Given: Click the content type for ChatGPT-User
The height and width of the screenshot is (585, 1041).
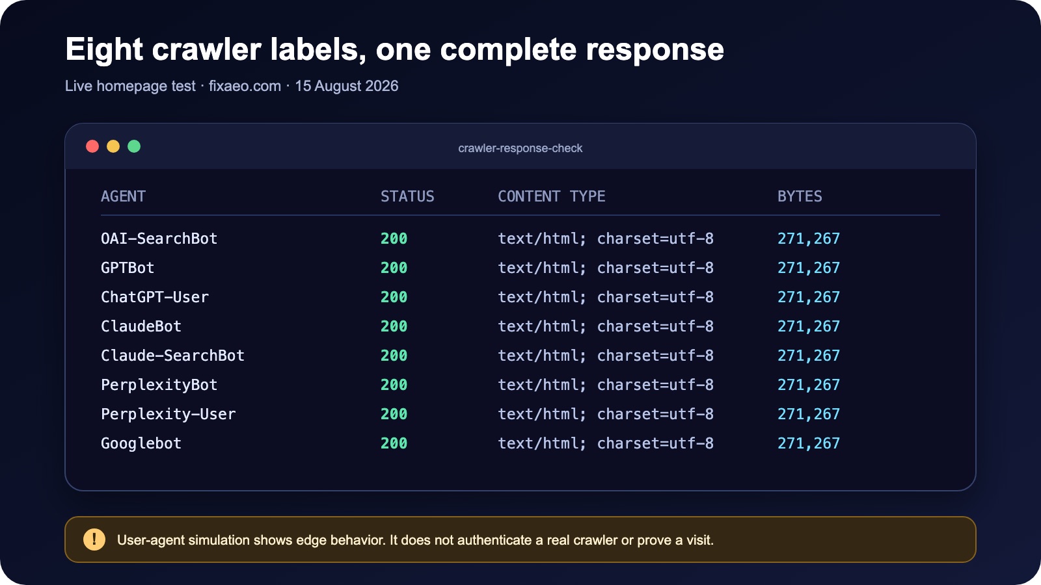Looking at the screenshot, I should (x=606, y=297).
